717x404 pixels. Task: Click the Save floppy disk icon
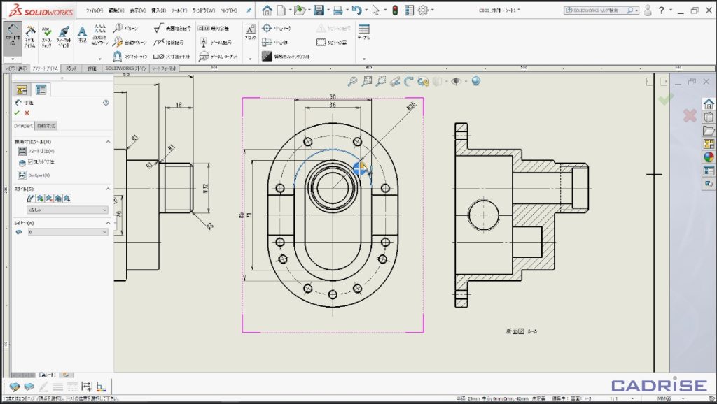[x=319, y=10]
